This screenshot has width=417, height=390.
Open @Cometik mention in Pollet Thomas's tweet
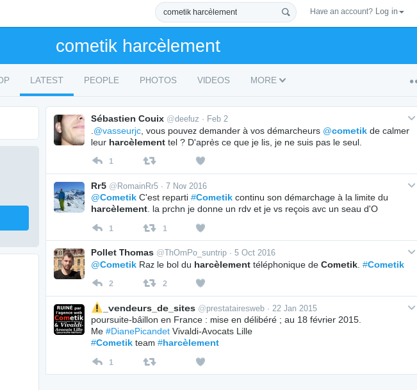tap(113, 264)
